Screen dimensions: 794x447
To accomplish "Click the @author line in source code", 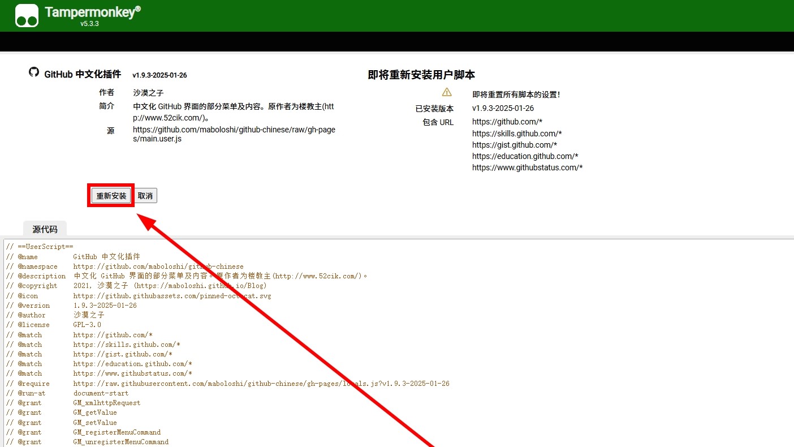I will click(55, 315).
